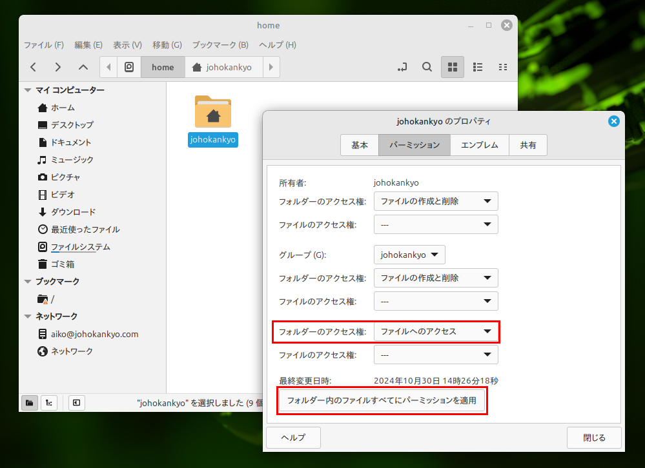Switch to the エンブレム tab
This screenshot has height=468, width=645.
480,145
